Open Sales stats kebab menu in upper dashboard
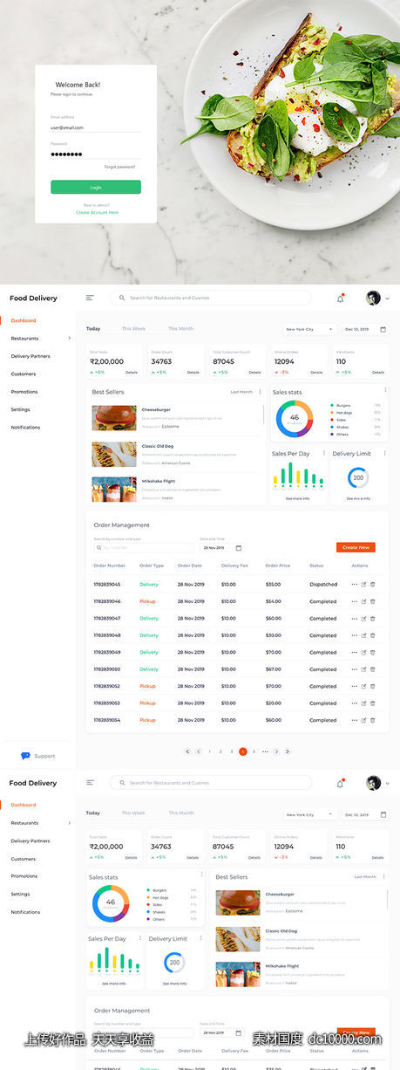Image resolution: width=400 pixels, height=1070 pixels. pyautogui.click(x=385, y=390)
